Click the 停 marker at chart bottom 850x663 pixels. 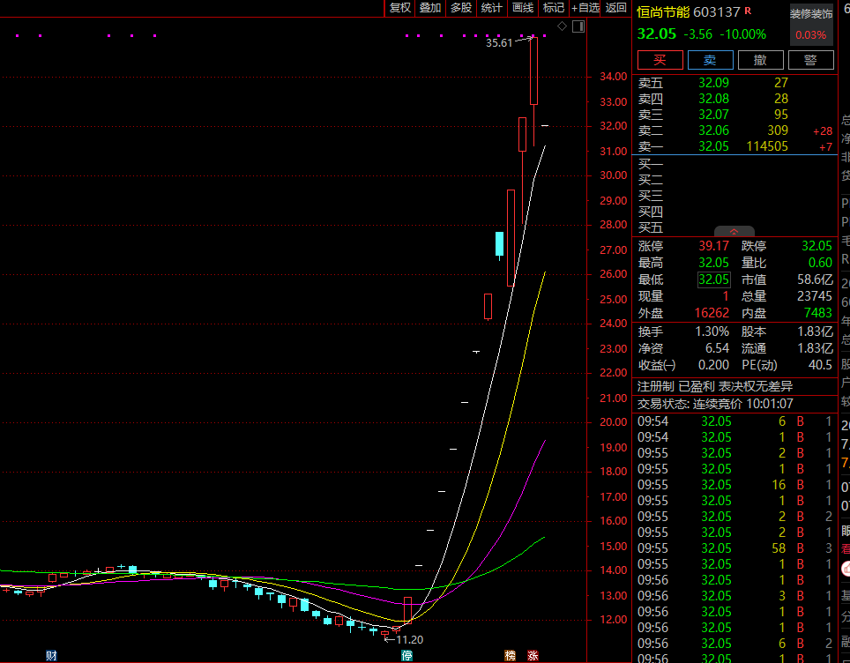(x=407, y=656)
